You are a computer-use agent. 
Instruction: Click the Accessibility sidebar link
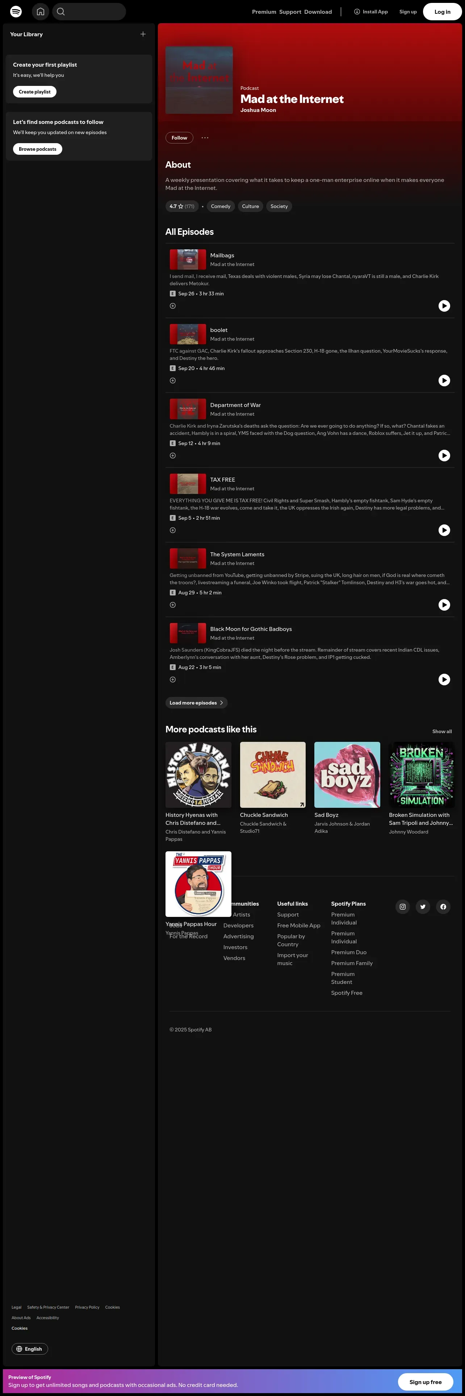tap(48, 1317)
